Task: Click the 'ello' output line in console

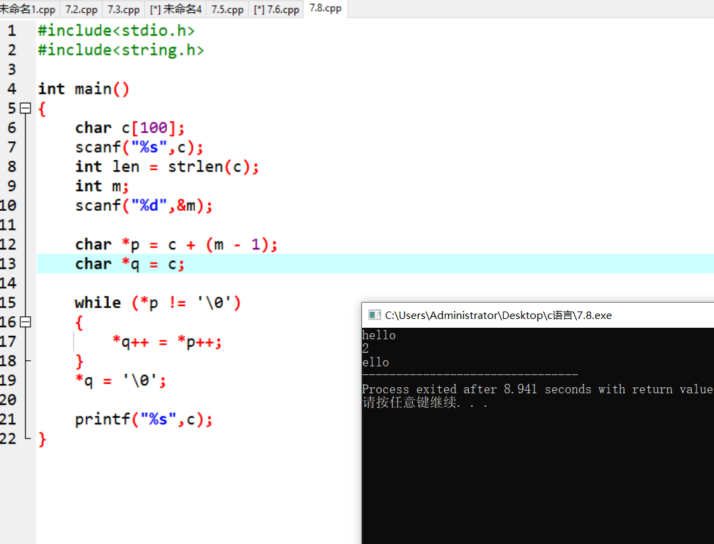Action: 376,362
